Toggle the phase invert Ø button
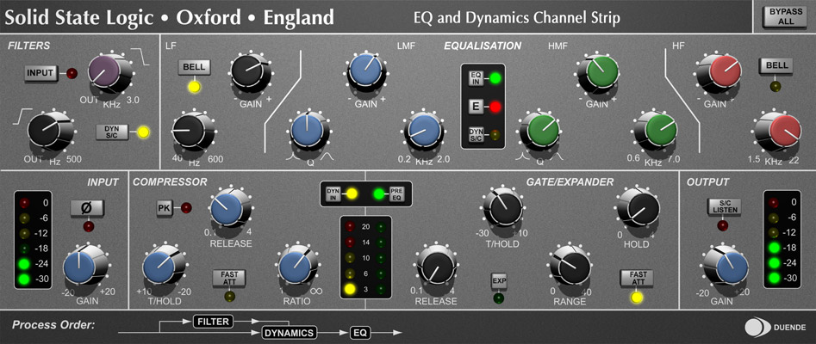816x344 pixels. (87, 208)
